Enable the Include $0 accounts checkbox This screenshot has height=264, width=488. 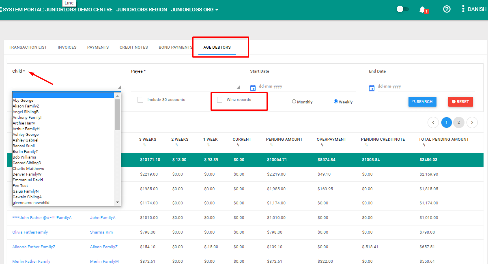click(140, 100)
